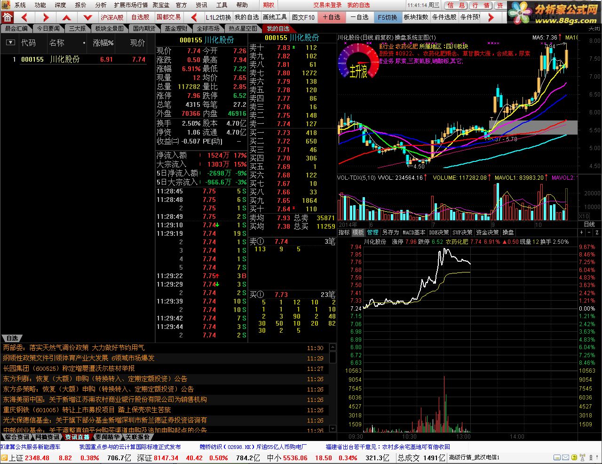
Task: Switch to 要闻精华 news tab
Action: (107, 437)
